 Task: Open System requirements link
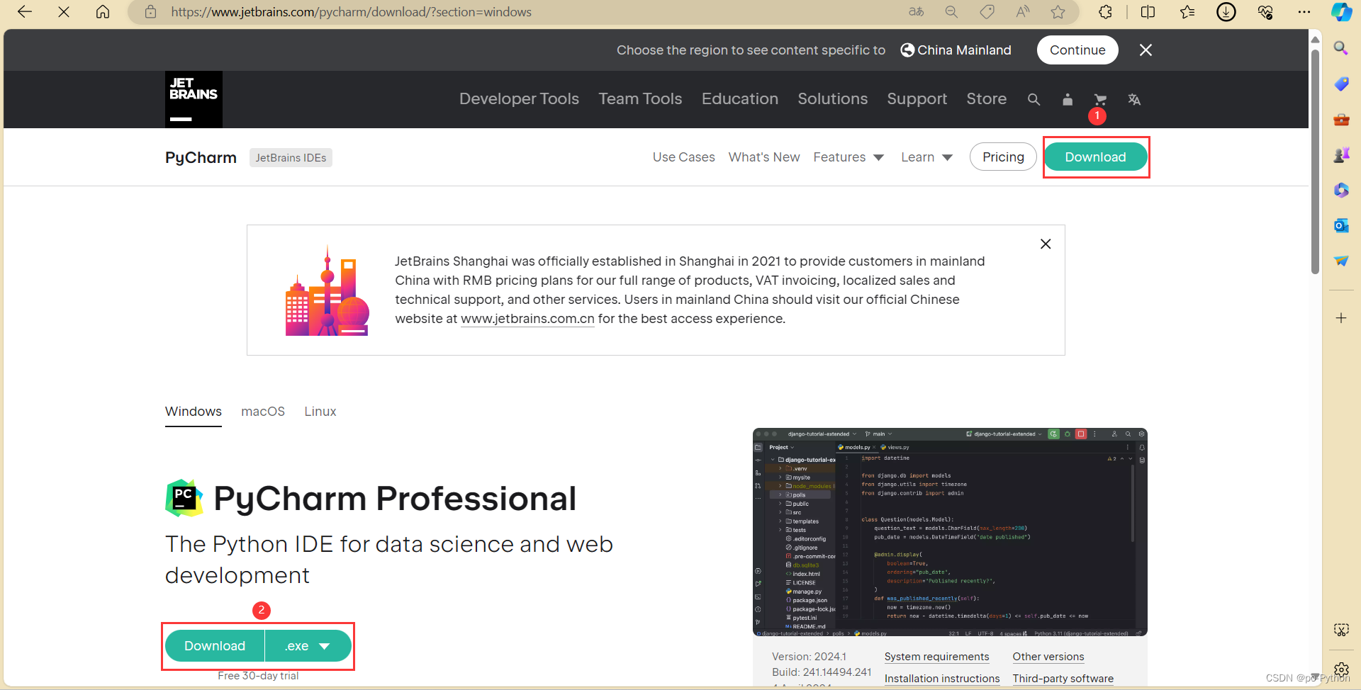point(936,657)
